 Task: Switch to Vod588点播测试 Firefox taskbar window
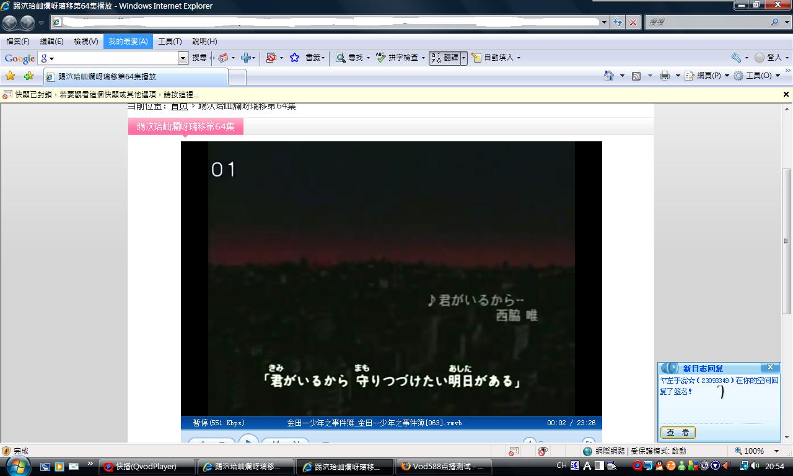point(444,467)
